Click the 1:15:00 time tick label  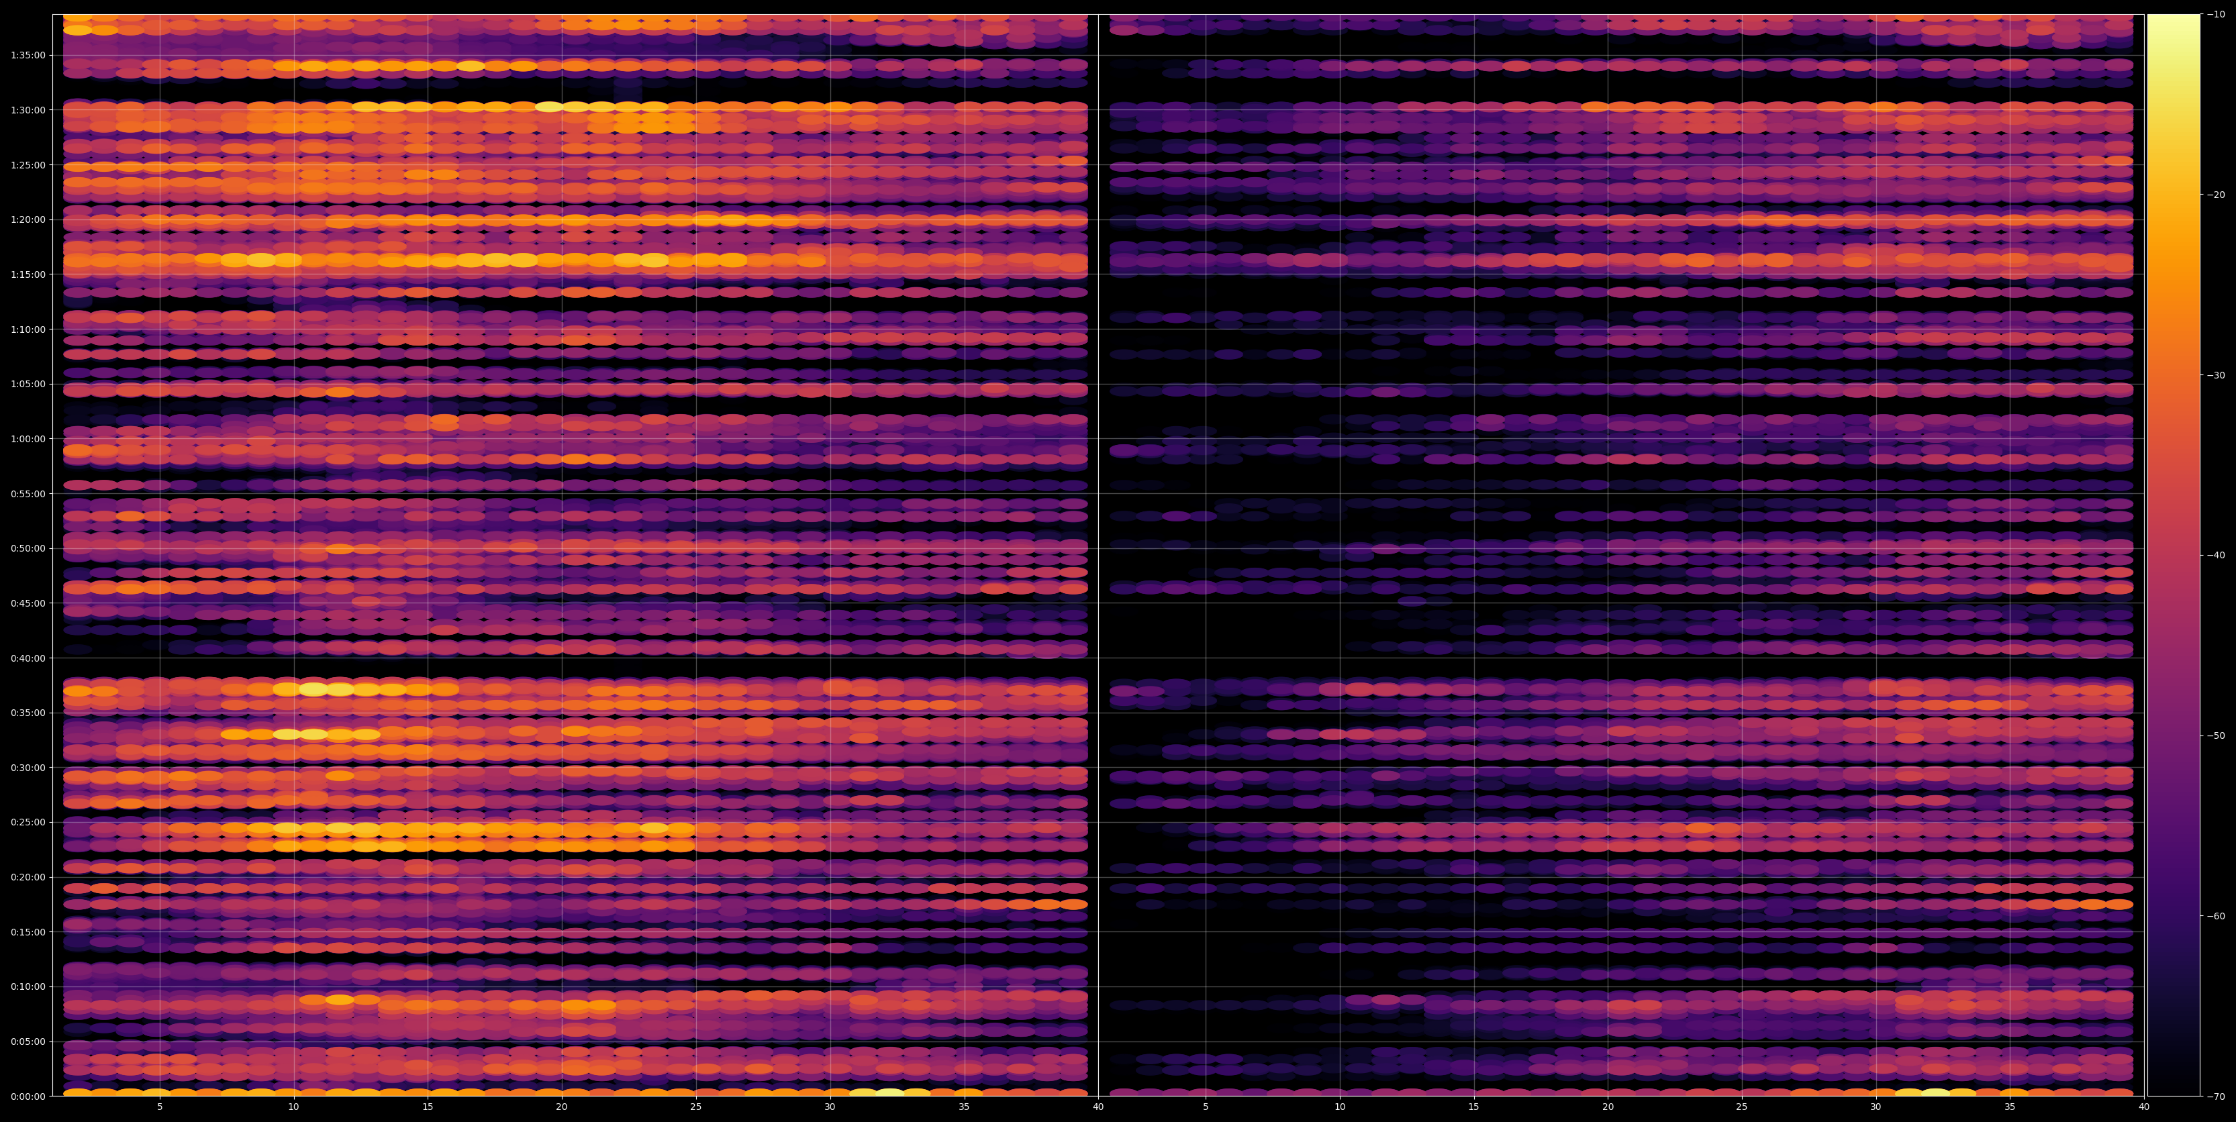pyautogui.click(x=28, y=274)
